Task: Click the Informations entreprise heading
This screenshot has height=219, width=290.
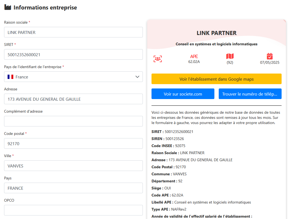Action: [x=45, y=7]
